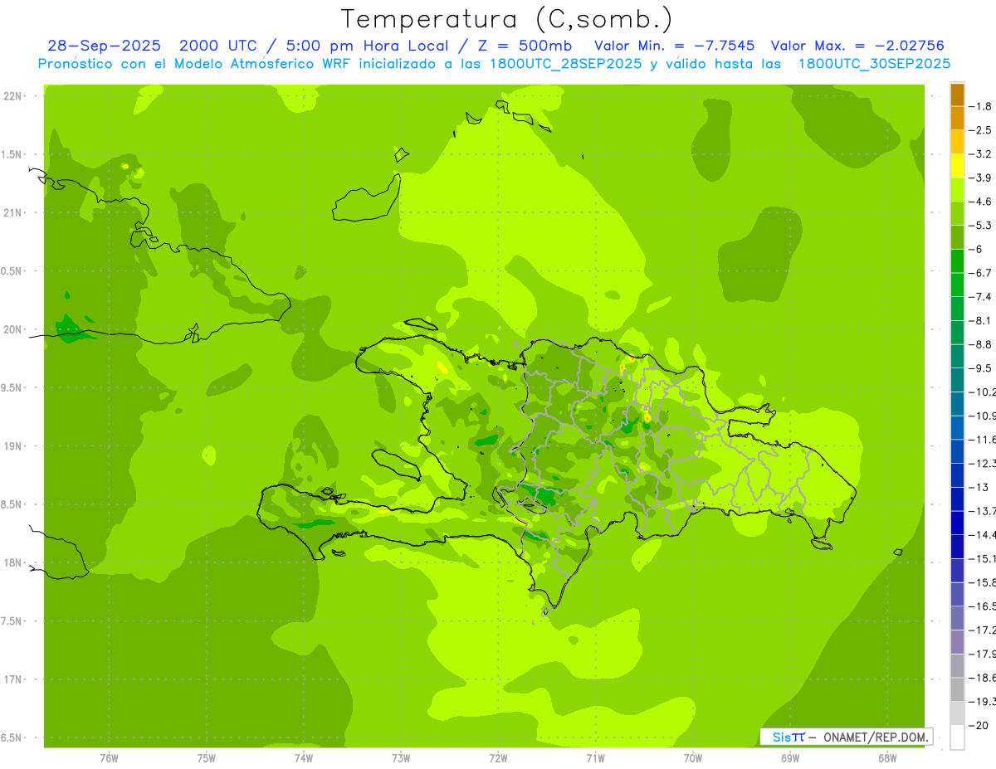Click the 19N latitude axis label
Screen dimensions: 996x769
click(x=12, y=446)
